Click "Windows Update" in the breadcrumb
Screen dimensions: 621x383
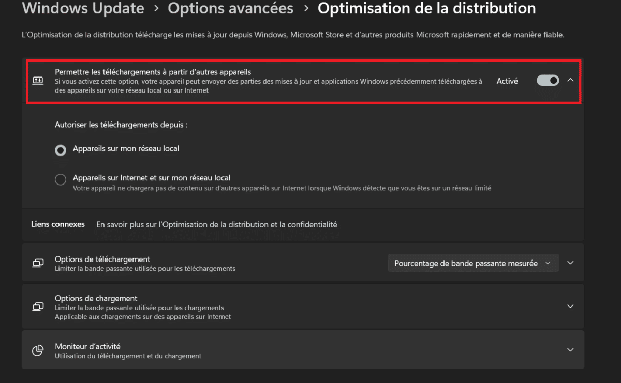click(83, 8)
